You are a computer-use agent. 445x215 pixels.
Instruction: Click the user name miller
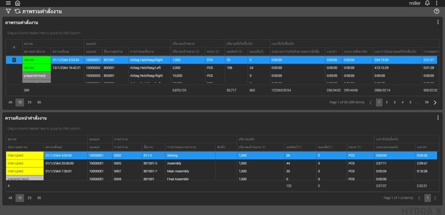(414, 3)
